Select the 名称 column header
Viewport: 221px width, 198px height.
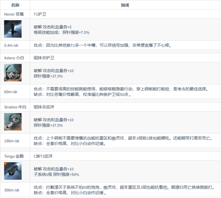[x=15, y=5]
